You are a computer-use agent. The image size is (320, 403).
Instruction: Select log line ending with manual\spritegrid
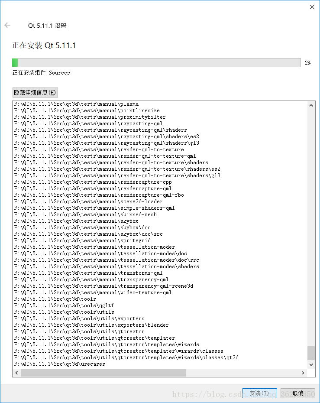tap(82, 240)
